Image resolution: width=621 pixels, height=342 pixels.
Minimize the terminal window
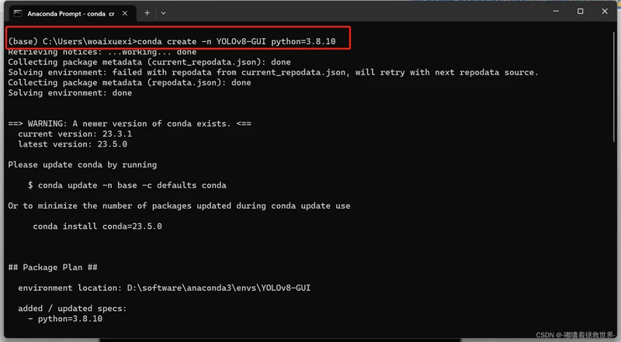tap(556, 12)
